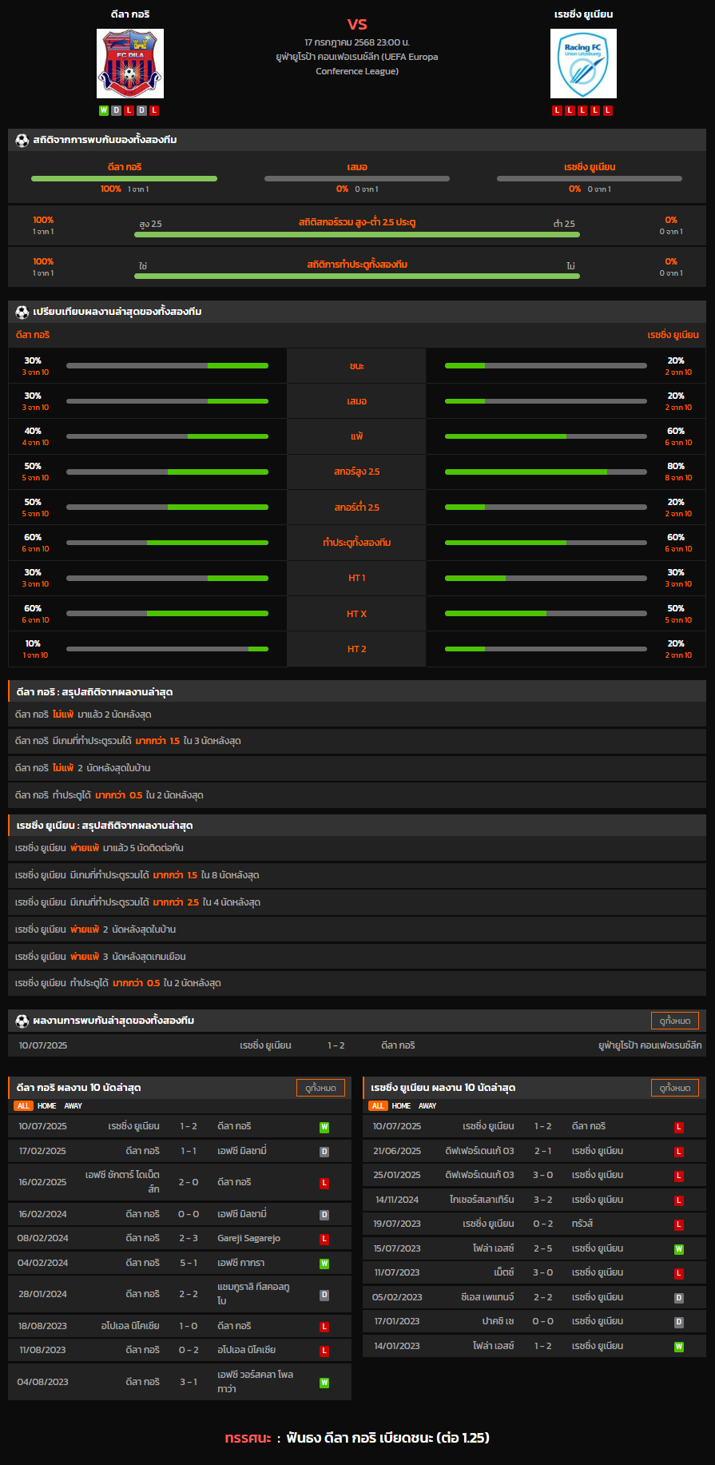
Task: Click the 1 - 2 score in head-to-head result
Action: pos(336,1045)
